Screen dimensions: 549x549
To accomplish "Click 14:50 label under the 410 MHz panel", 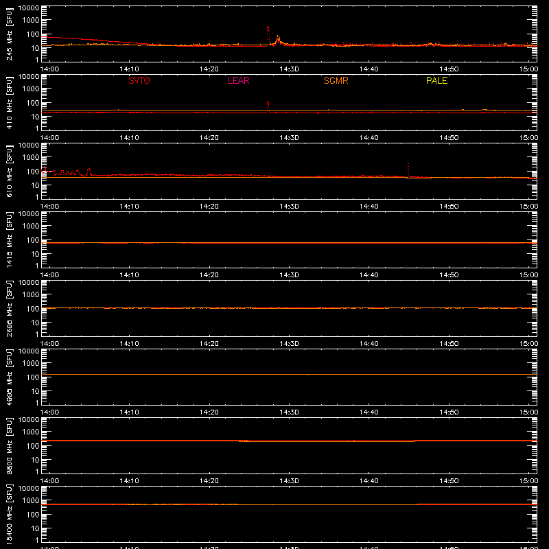I will click(x=449, y=138).
